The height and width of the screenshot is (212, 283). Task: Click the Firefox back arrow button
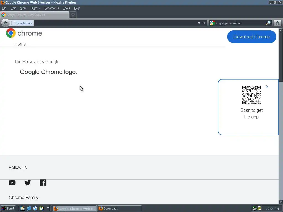pos(5,23)
